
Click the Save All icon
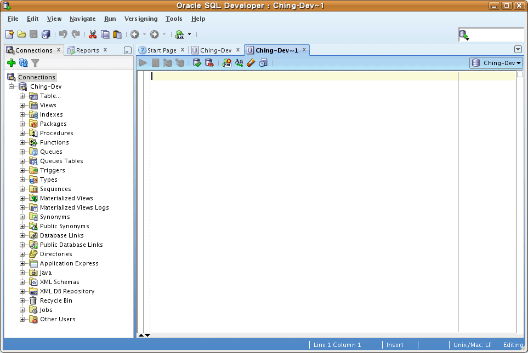pyautogui.click(x=46, y=34)
